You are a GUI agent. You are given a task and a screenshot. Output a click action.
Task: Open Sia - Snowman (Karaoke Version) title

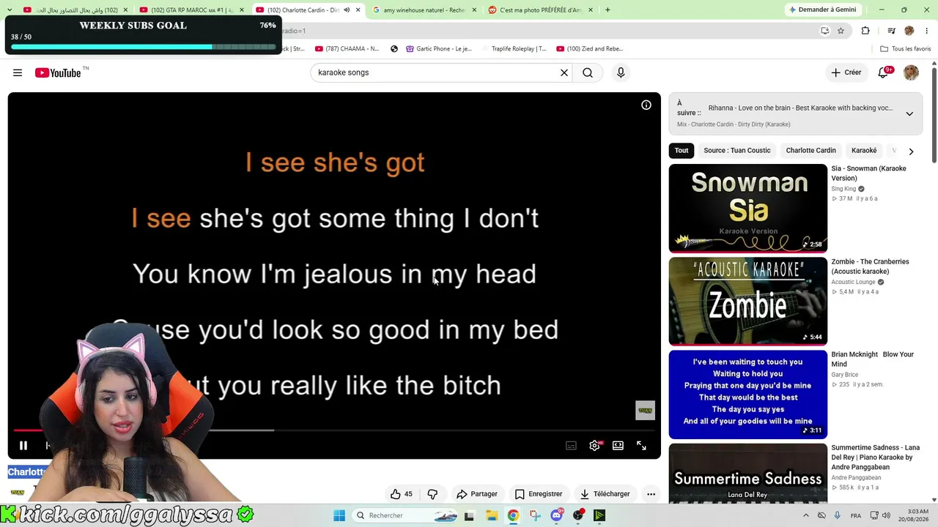(868, 173)
